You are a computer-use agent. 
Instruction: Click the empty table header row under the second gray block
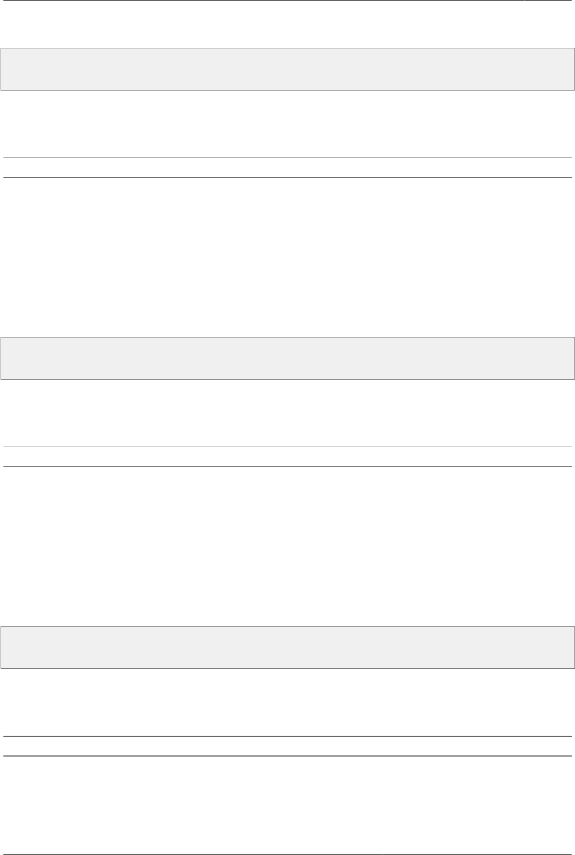287,457
